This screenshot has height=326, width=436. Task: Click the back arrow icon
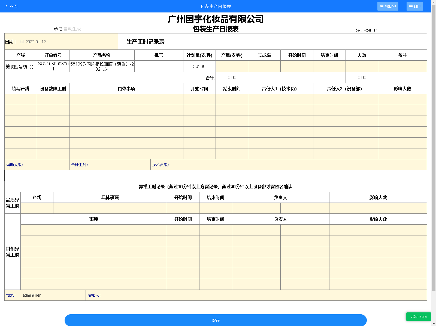[x=7, y=6]
